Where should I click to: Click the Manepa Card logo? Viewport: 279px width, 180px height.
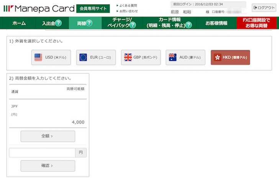click(39, 8)
